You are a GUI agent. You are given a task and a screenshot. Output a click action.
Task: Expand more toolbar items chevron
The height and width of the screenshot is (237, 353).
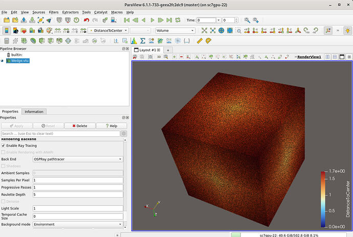[x=338, y=30]
